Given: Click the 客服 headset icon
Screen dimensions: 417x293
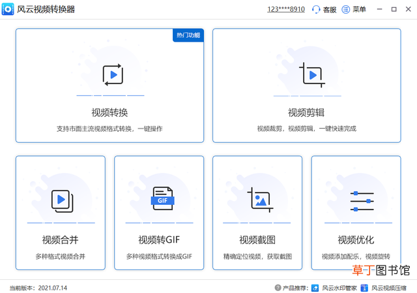Looking at the screenshot, I should (316, 10).
